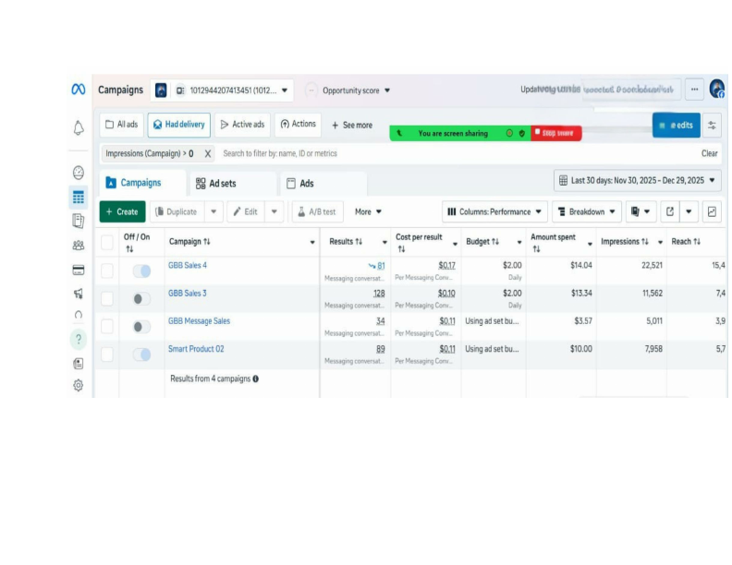Image resolution: width=732 pixels, height=565 pixels.
Task: Open the notifications bell in sidebar
Action: coord(79,127)
